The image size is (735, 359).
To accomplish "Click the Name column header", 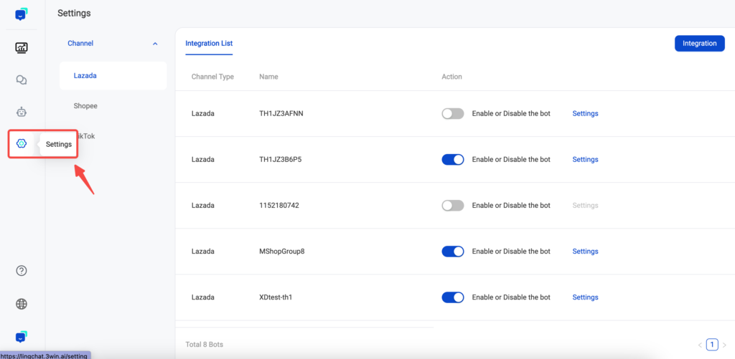I will click(268, 77).
